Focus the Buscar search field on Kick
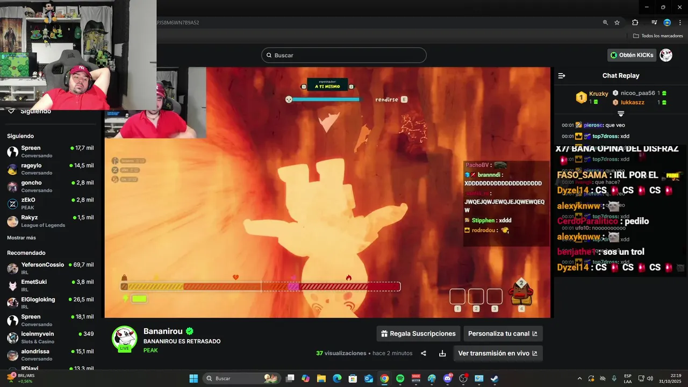Viewport: 688px width, 387px height. (x=343, y=55)
